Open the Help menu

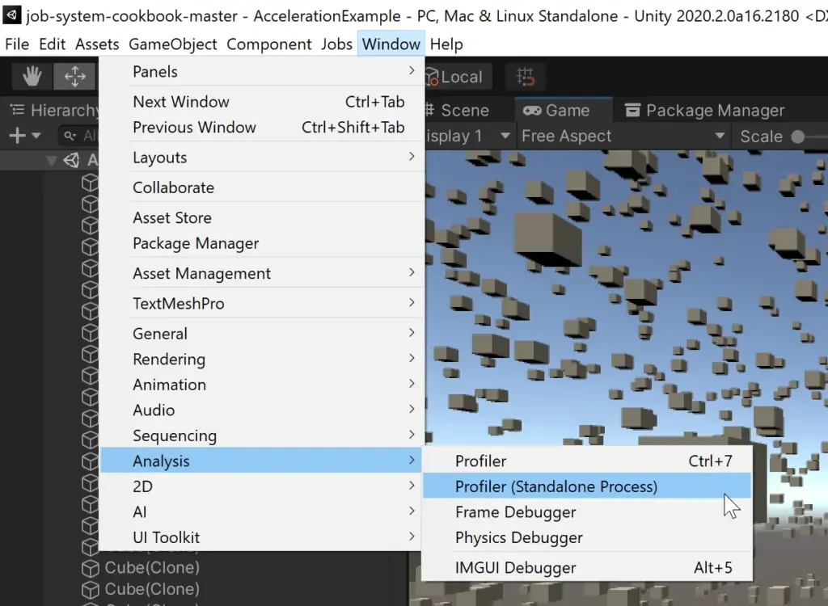446,44
